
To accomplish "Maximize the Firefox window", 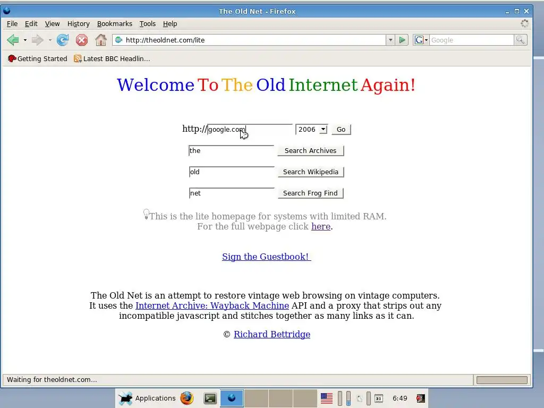I will click(x=516, y=11).
